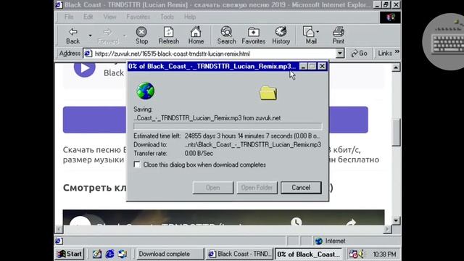Click the Stop toolbar button

(x=141, y=36)
